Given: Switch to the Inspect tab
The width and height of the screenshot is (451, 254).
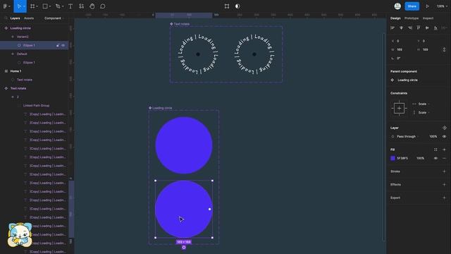Looking at the screenshot, I should [x=428, y=18].
